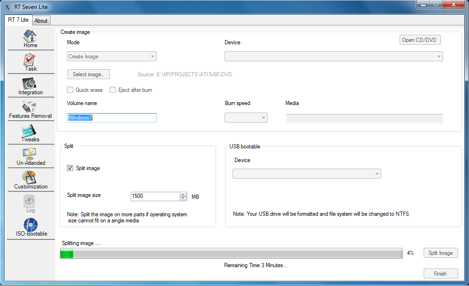Click in the Volume name text field
The height and width of the screenshot is (286, 469).
coord(111,118)
